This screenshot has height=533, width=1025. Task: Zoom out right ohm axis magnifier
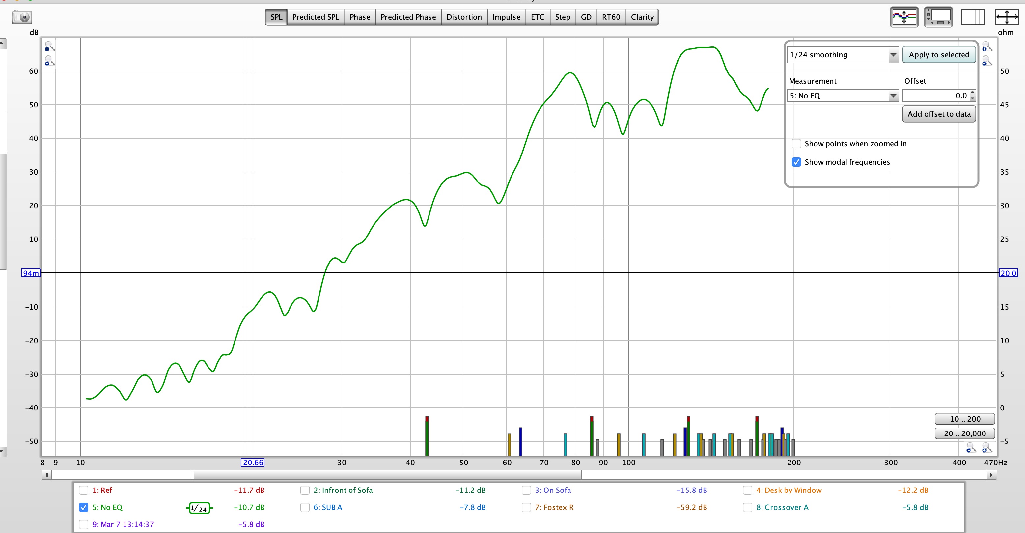(987, 61)
